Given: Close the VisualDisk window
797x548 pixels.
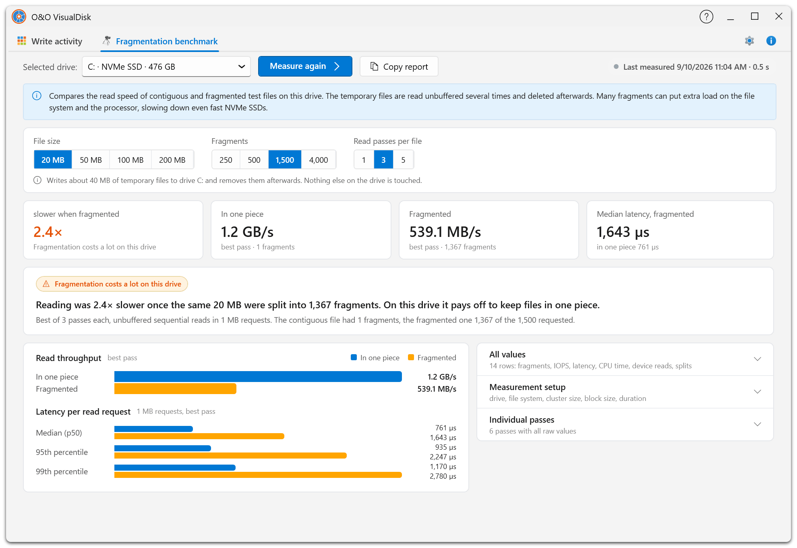Looking at the screenshot, I should [x=778, y=17].
